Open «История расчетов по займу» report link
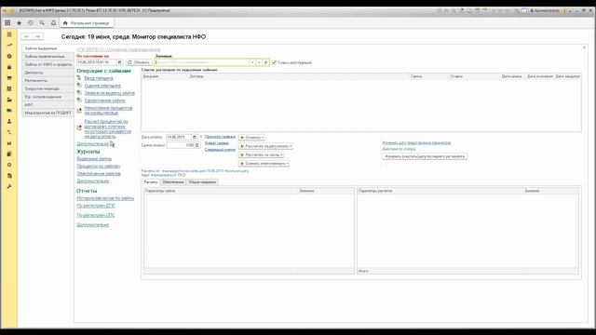Image resolution: width=596 pixels, height=335 pixels. (105, 198)
